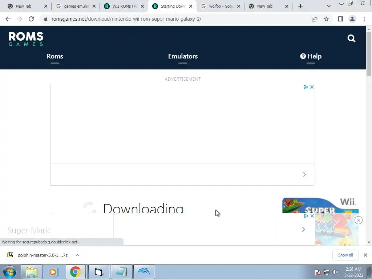Switch to the first New Tab tab
Viewport: 372px width, 279px height.
pyautogui.click(x=24, y=6)
